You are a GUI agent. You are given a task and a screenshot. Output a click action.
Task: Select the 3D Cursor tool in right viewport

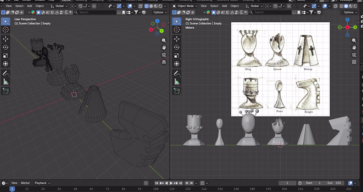click(x=177, y=30)
